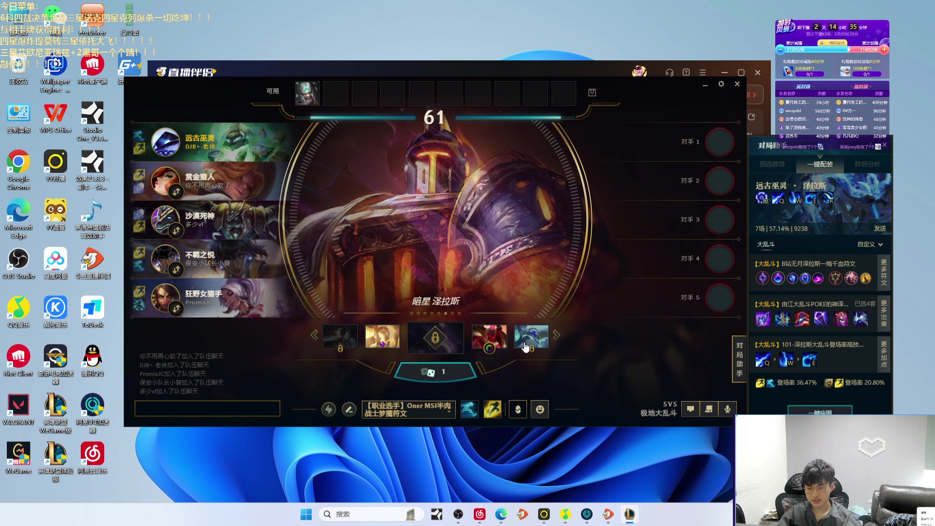Select the locked center skin tile
Screen dimensions: 935x526
[435, 338]
